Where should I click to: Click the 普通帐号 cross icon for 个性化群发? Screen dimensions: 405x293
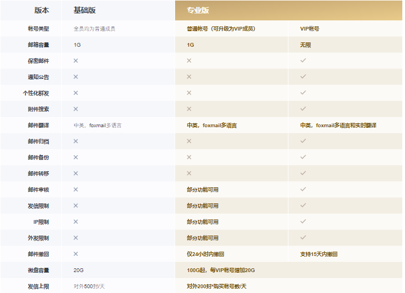pyautogui.click(x=189, y=93)
